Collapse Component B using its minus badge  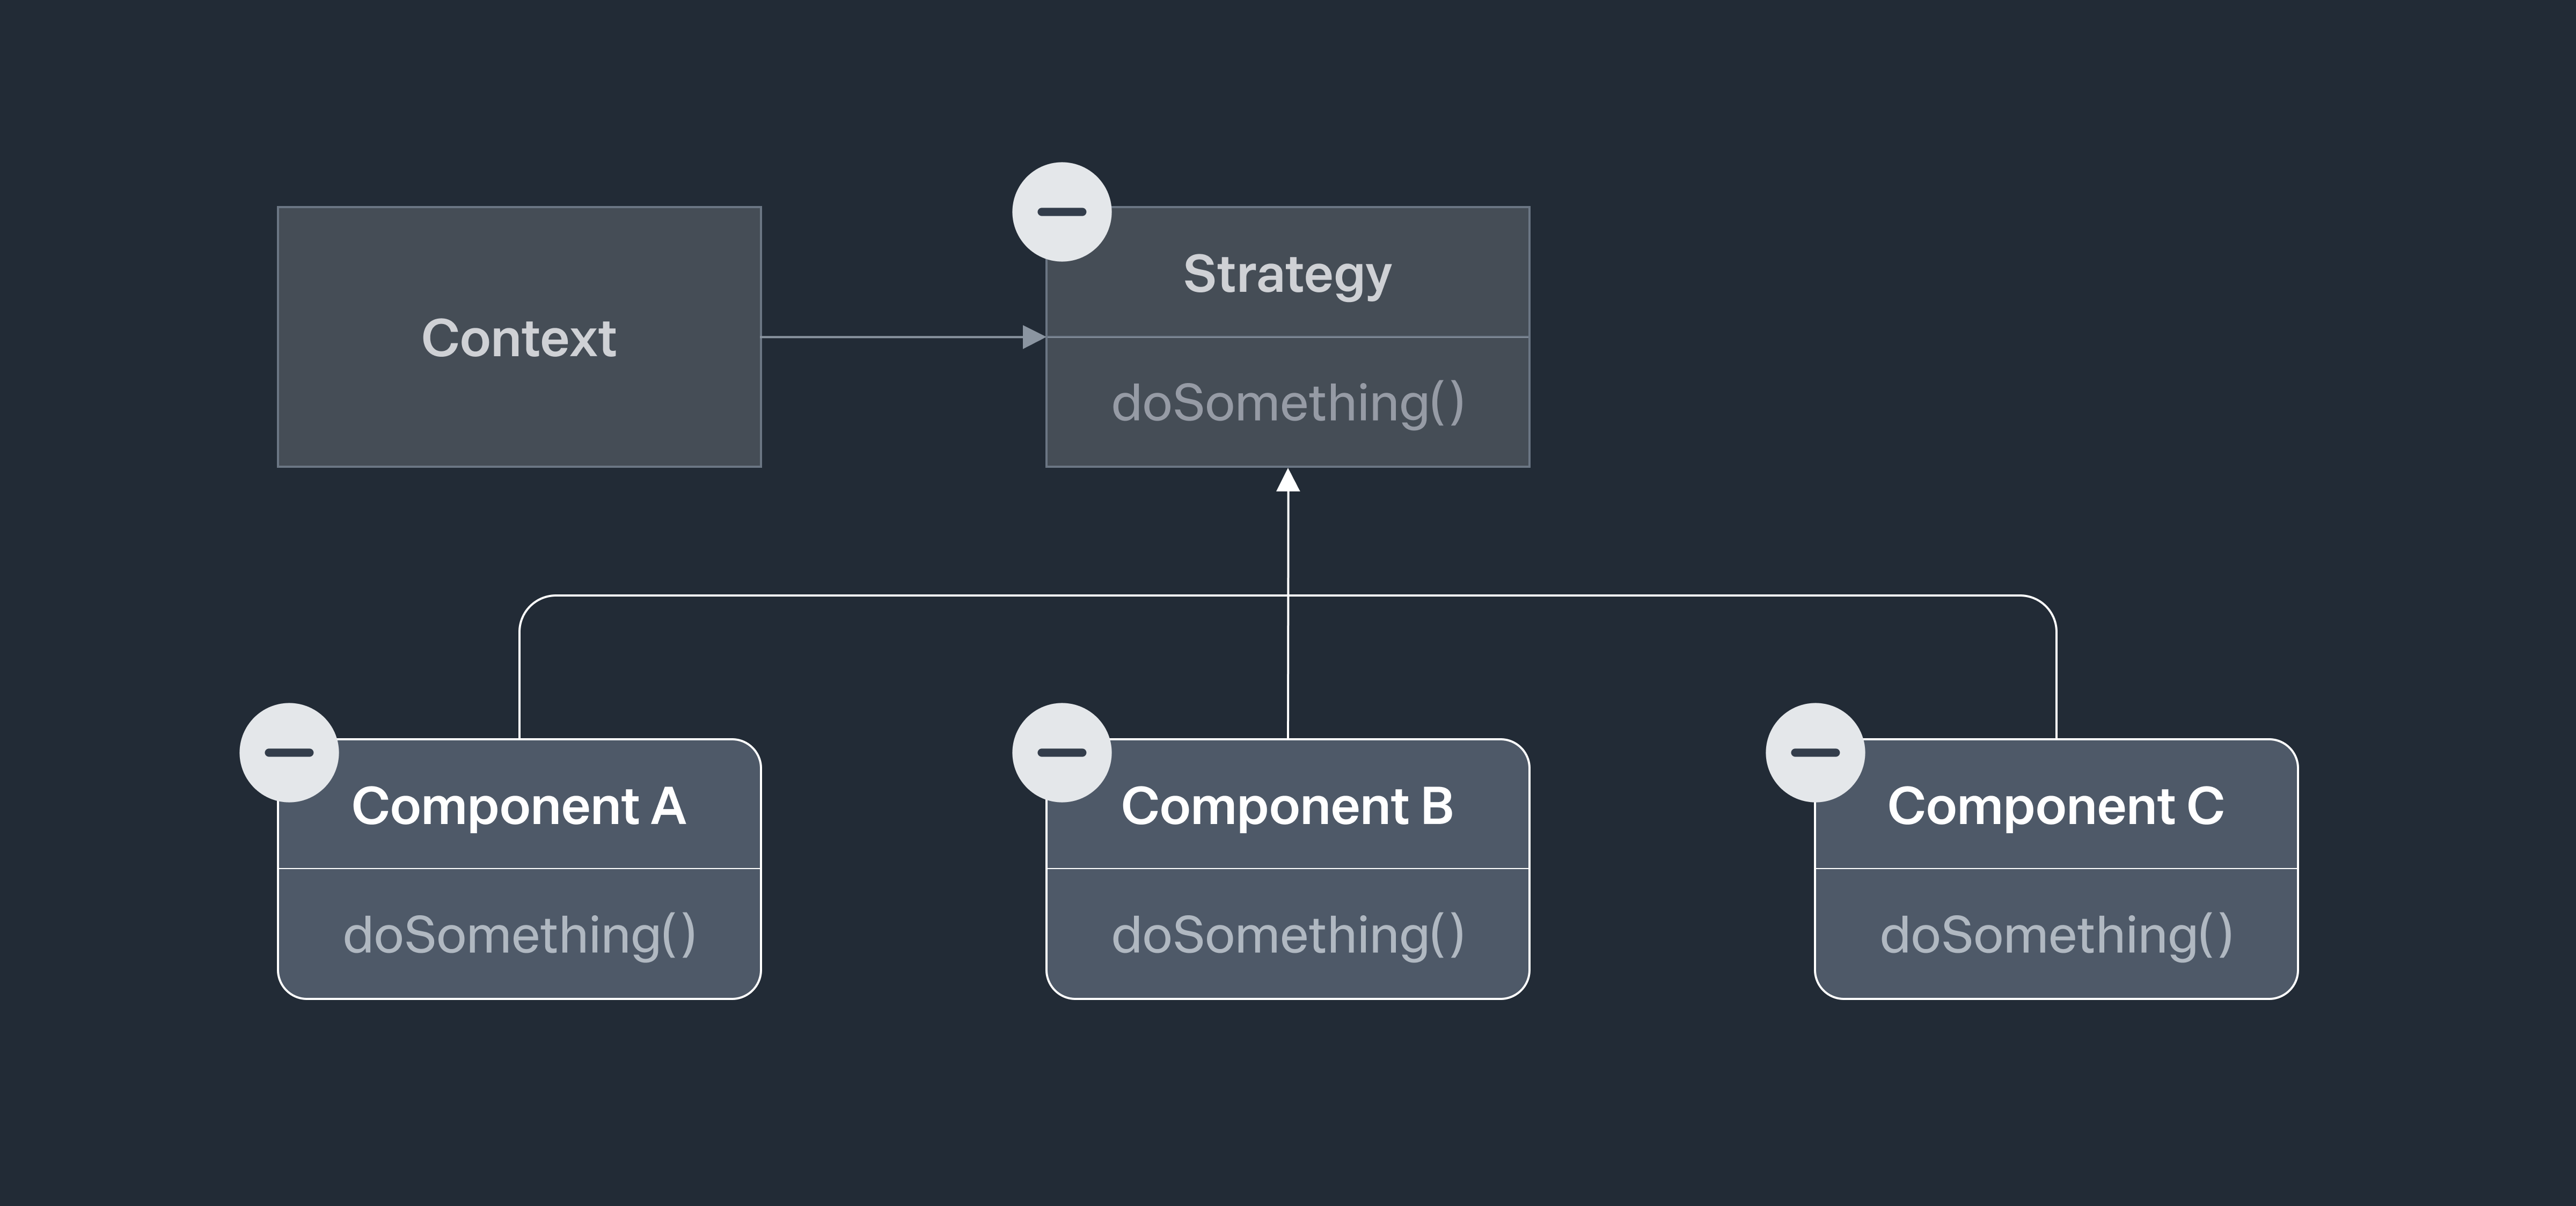click(x=1061, y=752)
